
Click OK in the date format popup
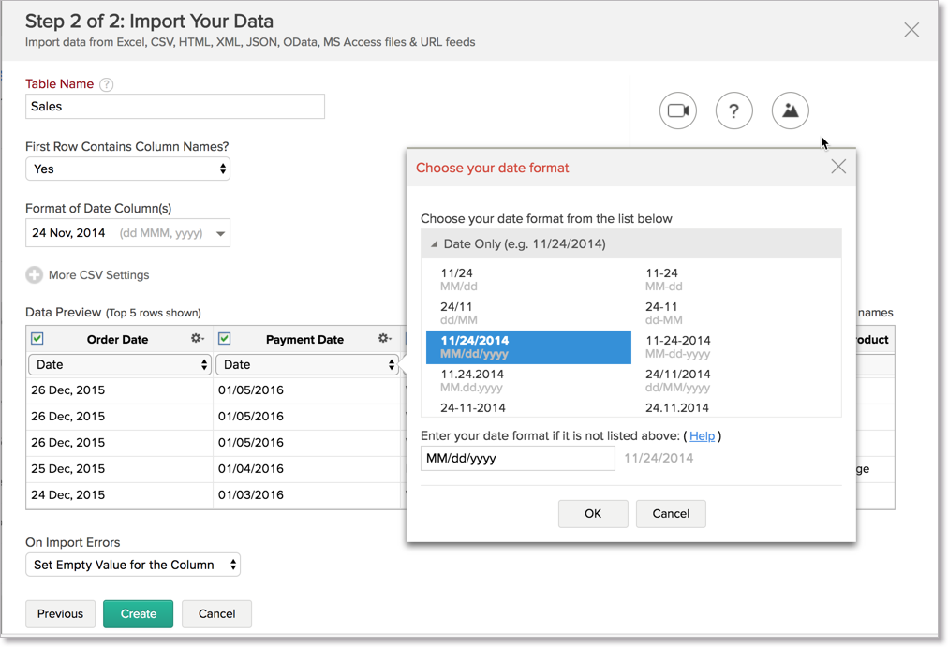tap(593, 513)
